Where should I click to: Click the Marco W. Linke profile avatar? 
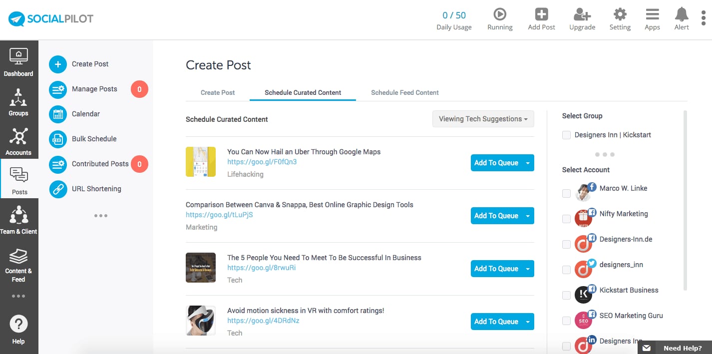coord(584,193)
